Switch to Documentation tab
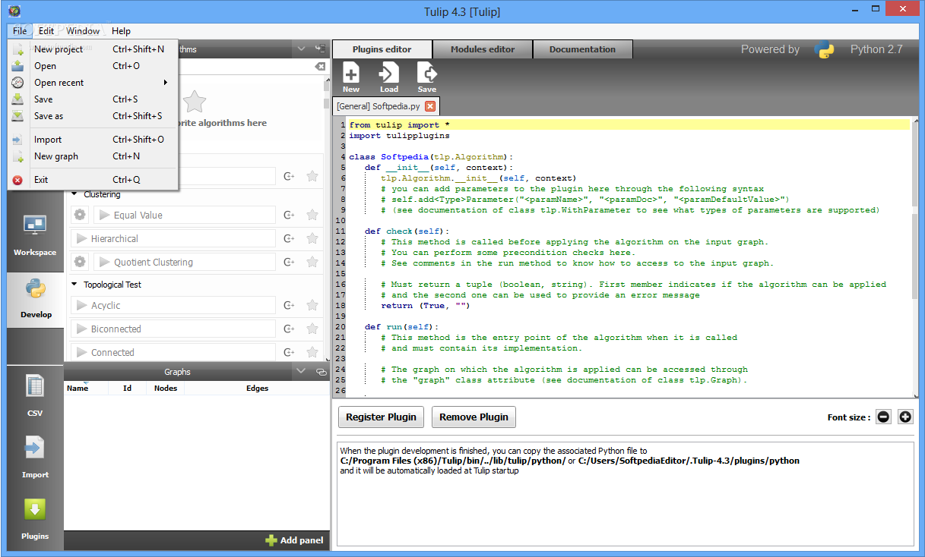925x557 pixels. [582, 49]
